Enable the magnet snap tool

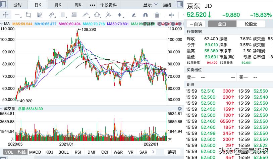[x=145, y=15]
